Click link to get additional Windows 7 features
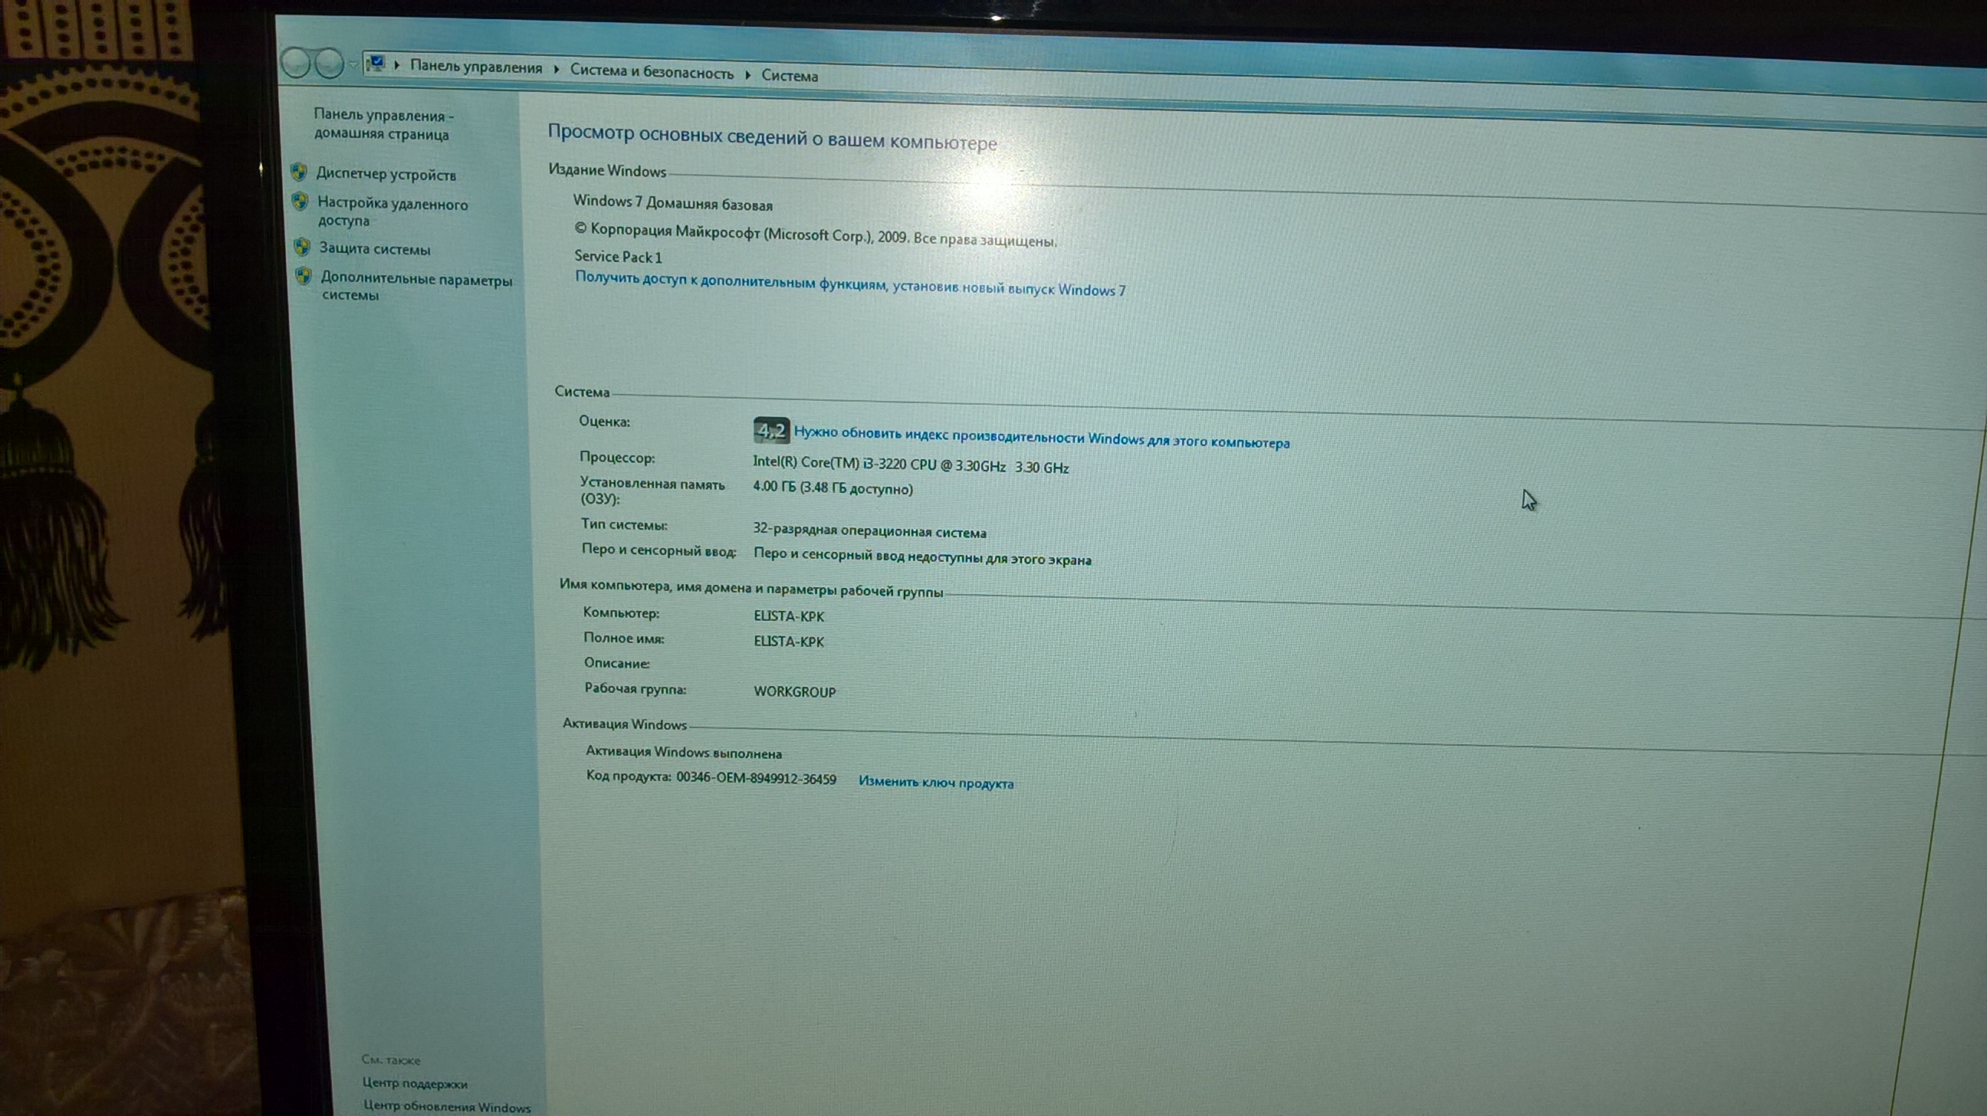1987x1116 pixels. (850, 284)
